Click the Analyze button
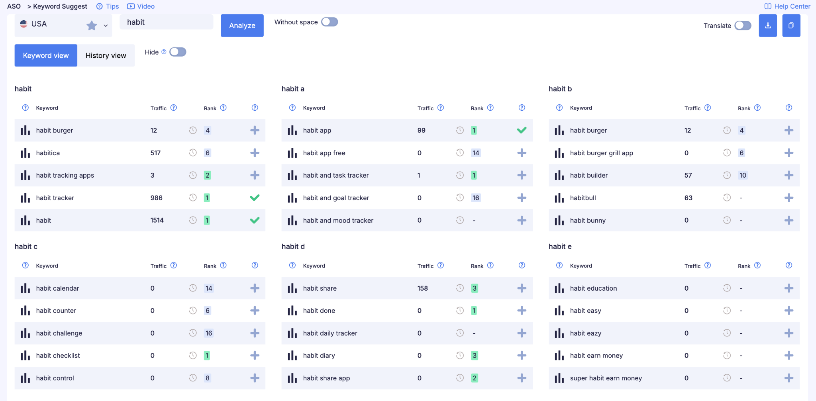The width and height of the screenshot is (816, 401). point(242,25)
